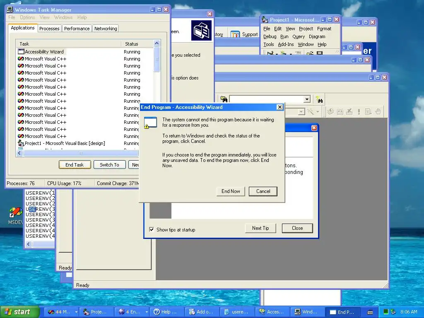The image size is (424, 318).
Task: Open Visual Basic File menu
Action: 267,29
